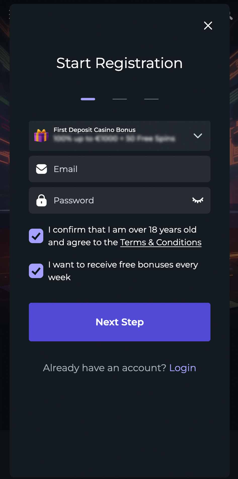Uncheck the weekly free bonuses checkbox
The height and width of the screenshot is (479, 238).
(36, 271)
